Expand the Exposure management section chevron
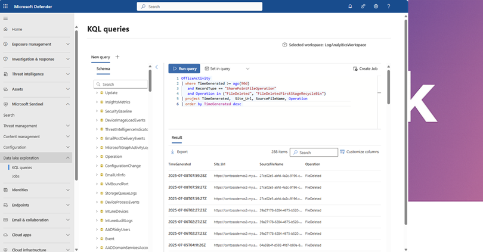Viewport: 483px width, 252px height. point(68,44)
